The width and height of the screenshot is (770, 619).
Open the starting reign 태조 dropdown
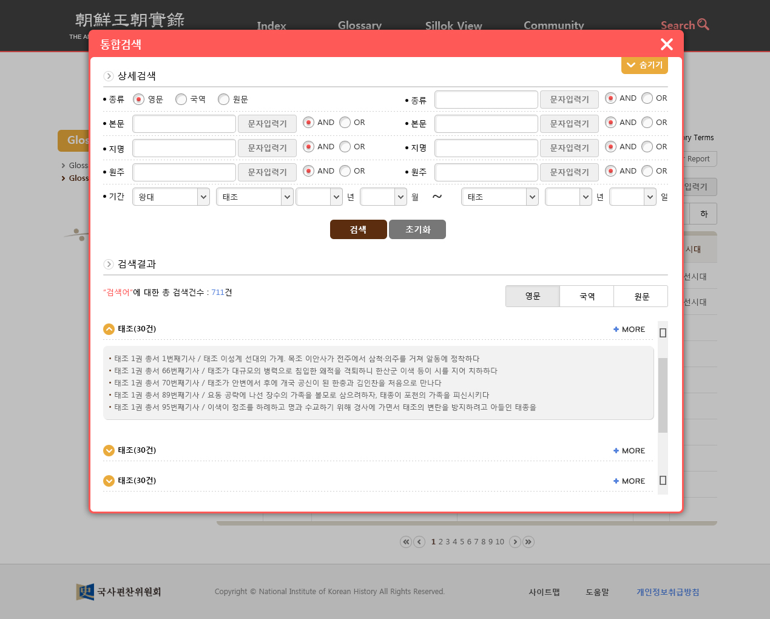(x=254, y=196)
